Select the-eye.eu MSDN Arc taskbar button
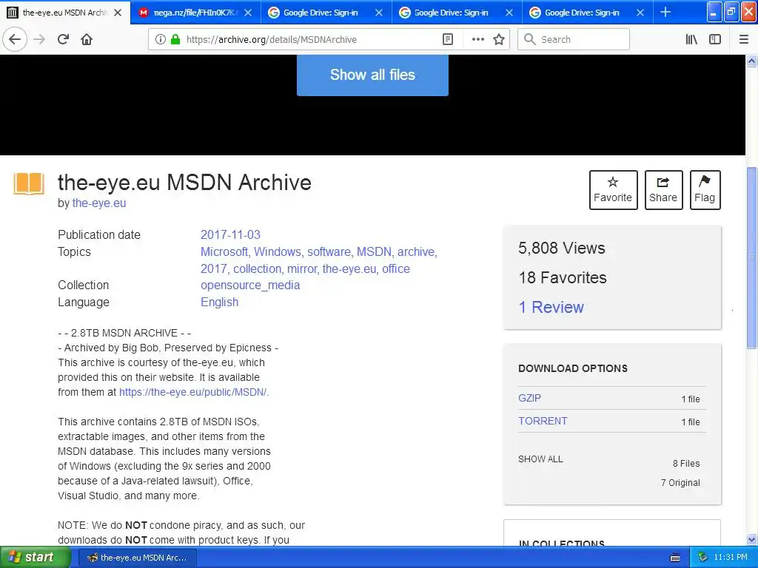 pyautogui.click(x=137, y=558)
